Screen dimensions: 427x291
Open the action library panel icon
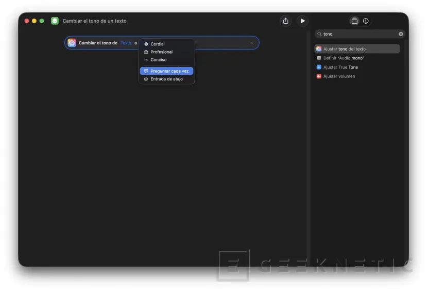point(354,21)
